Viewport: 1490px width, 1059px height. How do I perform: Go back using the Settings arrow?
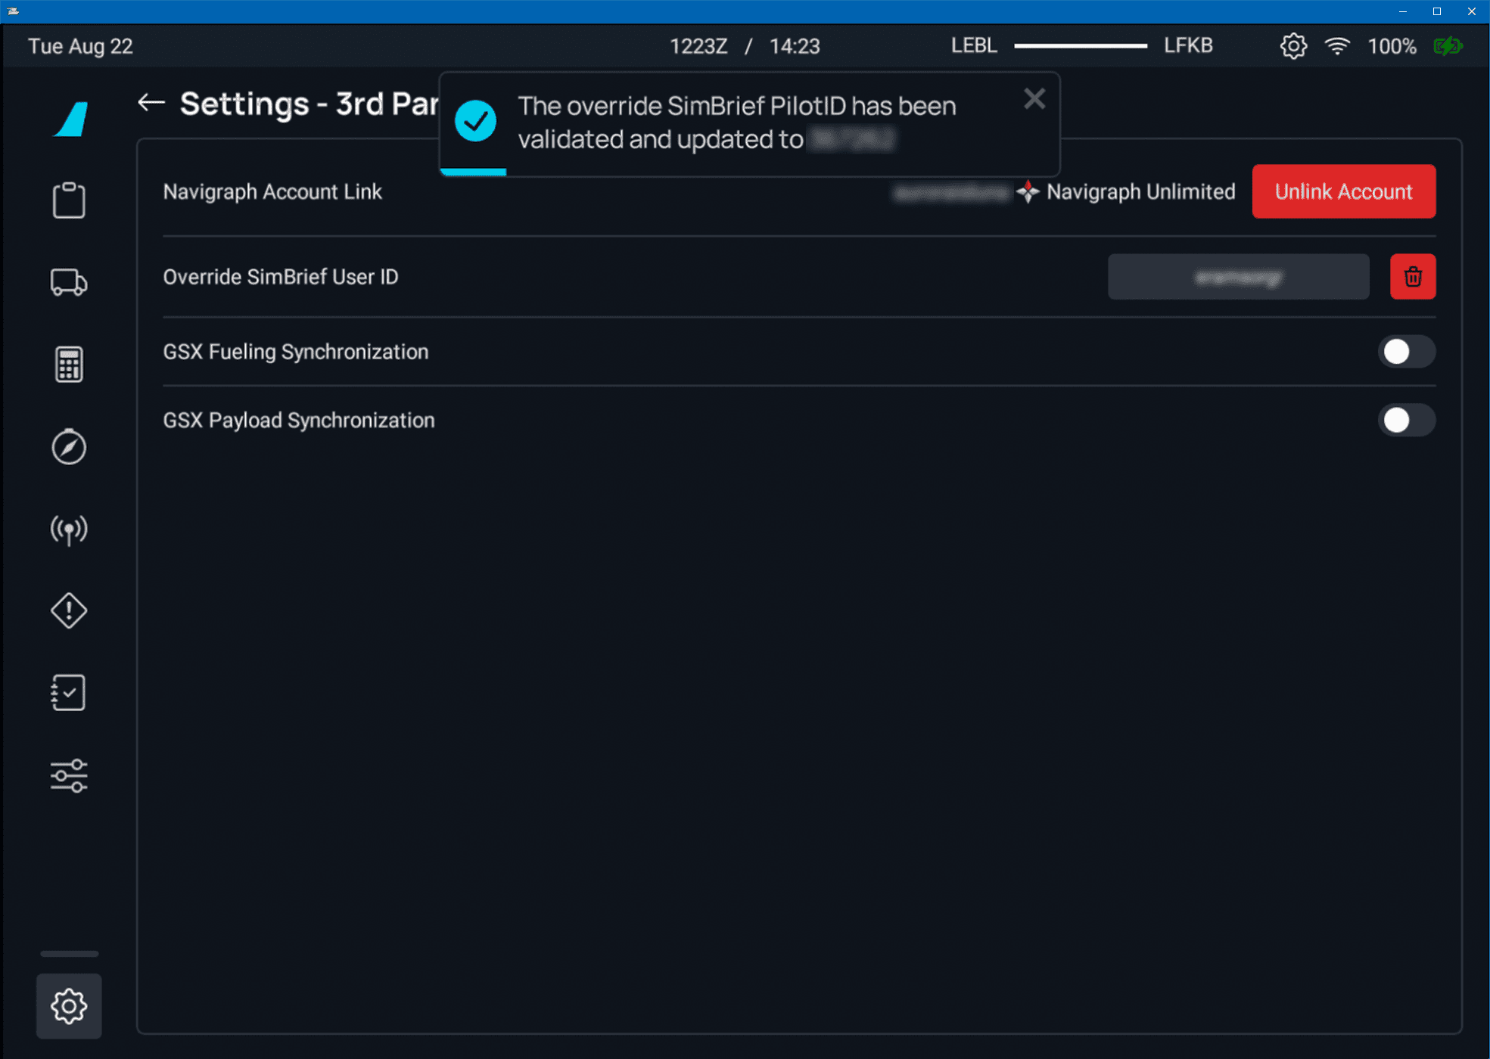[151, 103]
